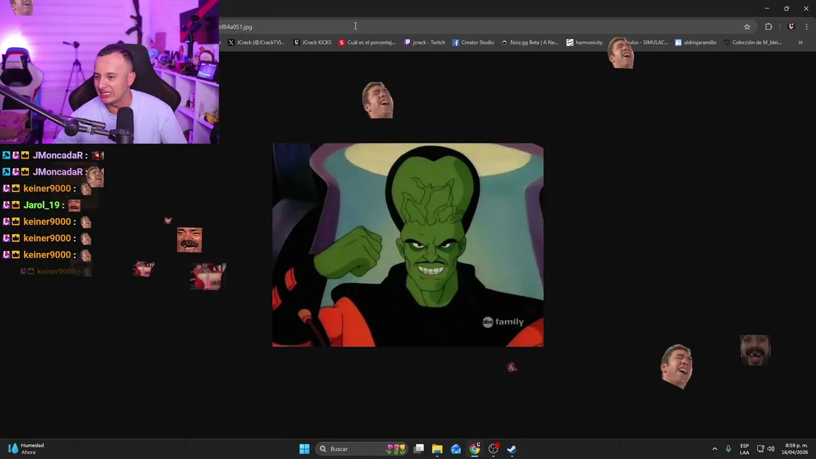816x459 pixels.
Task: Open File Explorer from the taskbar
Action: click(x=437, y=449)
